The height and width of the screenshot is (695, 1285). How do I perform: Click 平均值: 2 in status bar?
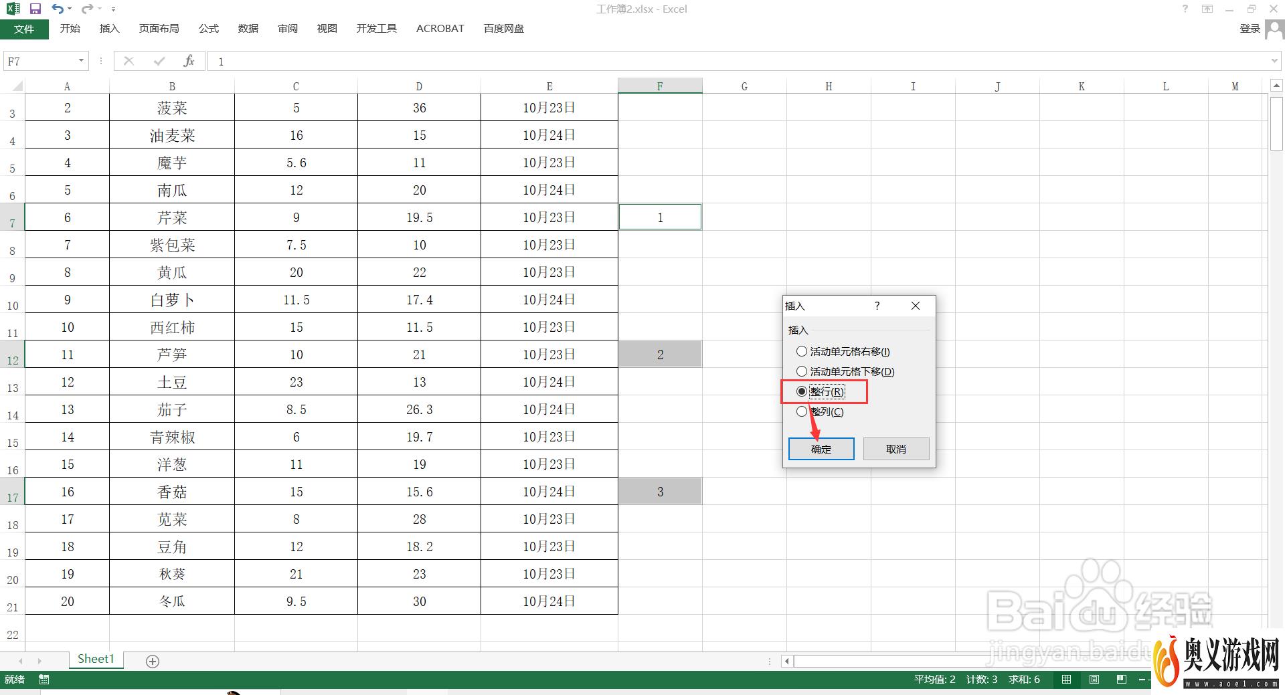click(x=935, y=680)
